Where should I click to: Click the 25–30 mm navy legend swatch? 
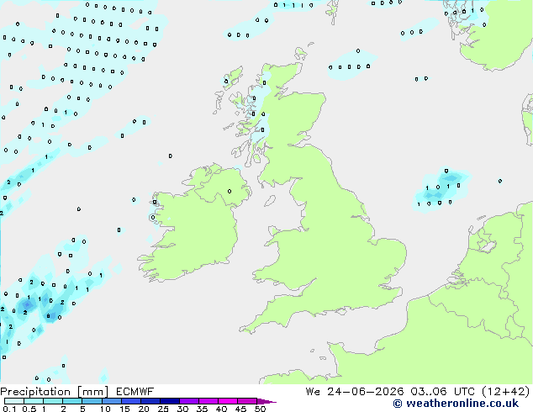click(170, 401)
